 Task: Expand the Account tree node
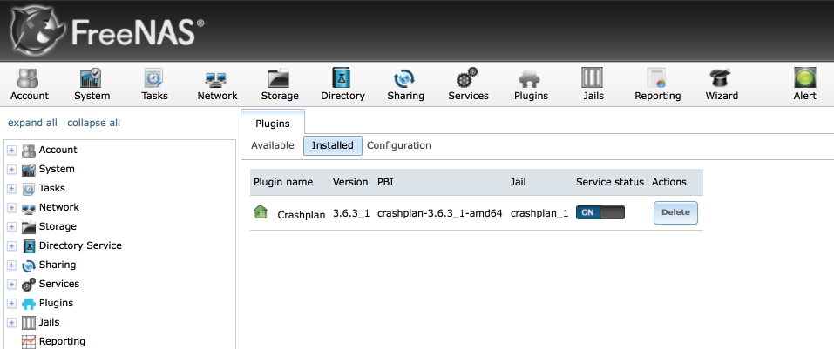[11, 151]
